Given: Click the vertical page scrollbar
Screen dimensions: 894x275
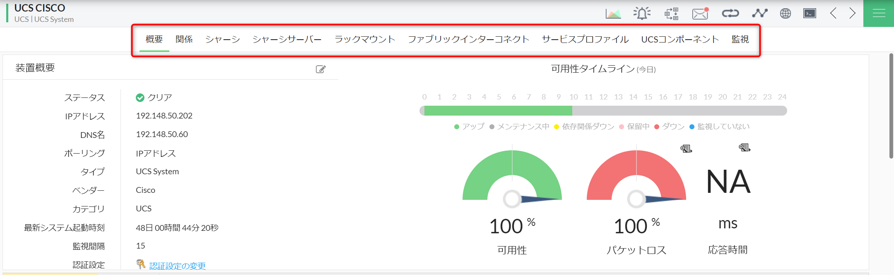Looking at the screenshot, I should coord(891,106).
